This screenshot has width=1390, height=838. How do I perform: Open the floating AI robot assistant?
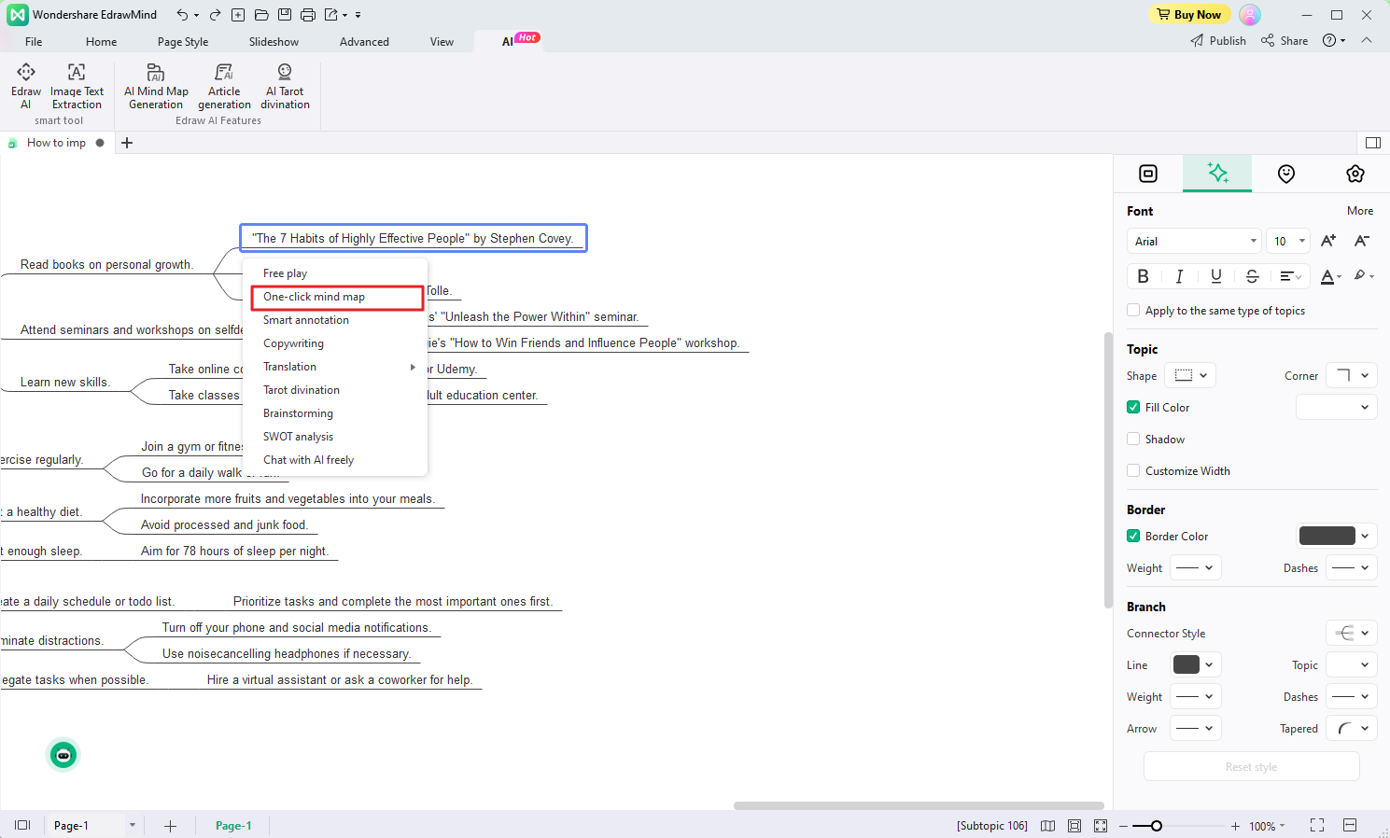pyautogui.click(x=63, y=755)
